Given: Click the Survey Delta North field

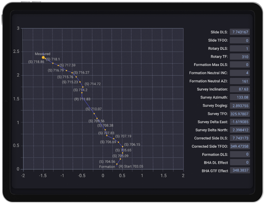Looking at the screenshot, I should pos(240,130).
